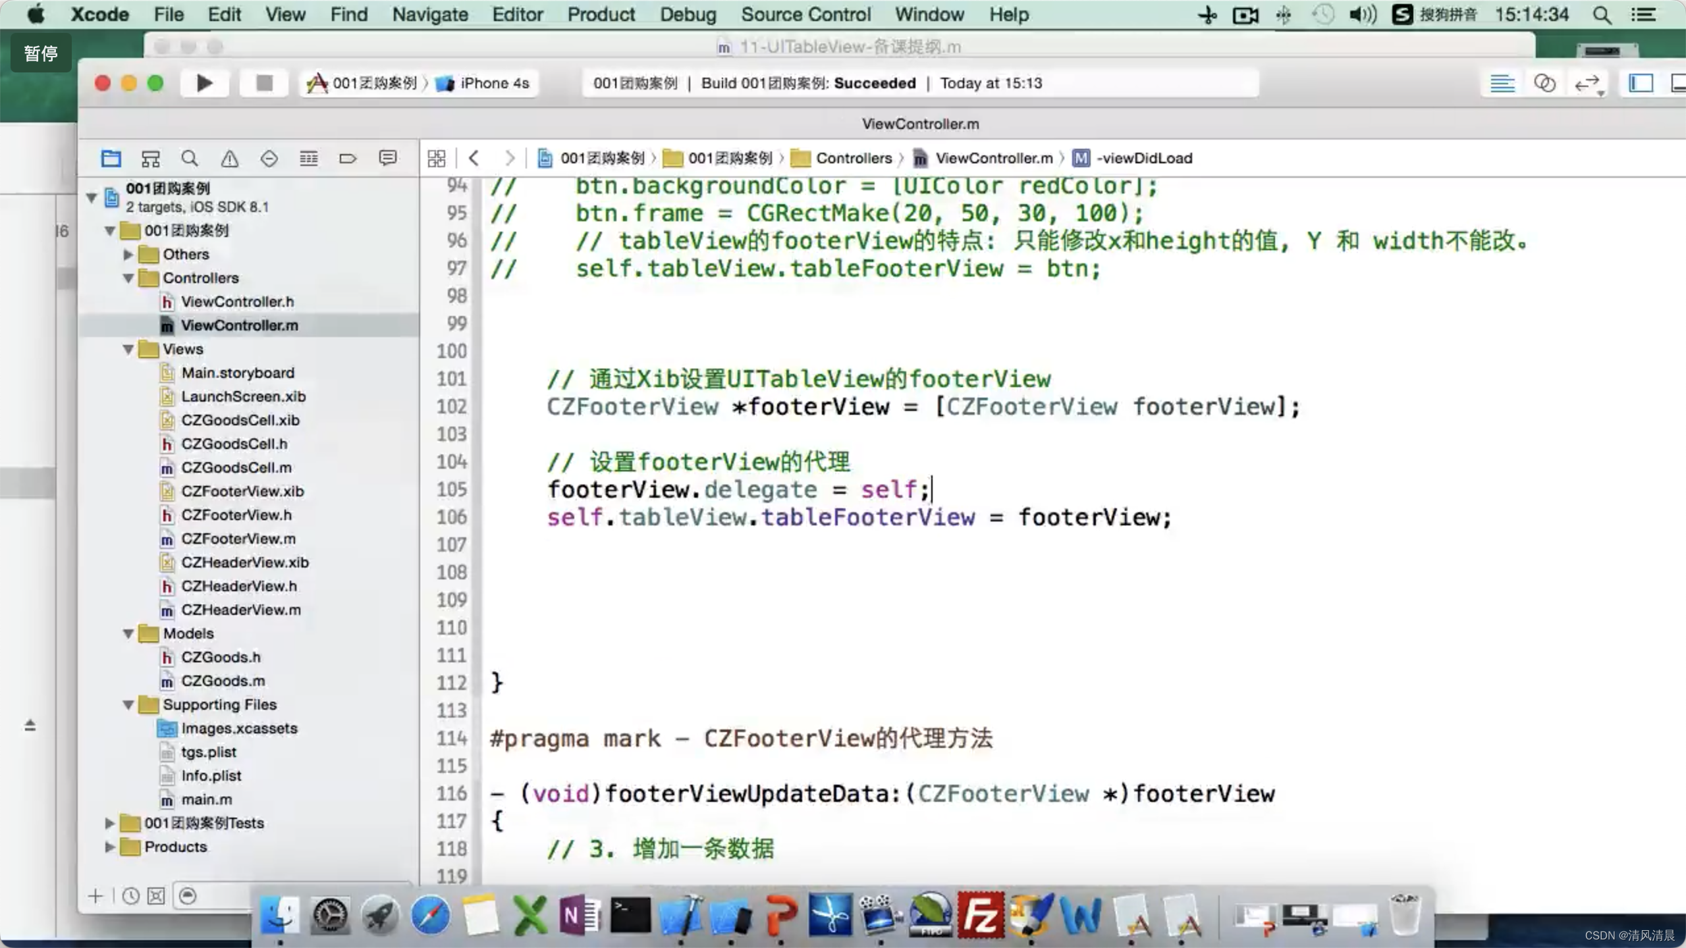This screenshot has width=1686, height=948.
Task: Open the Debug menu item
Action: tap(688, 14)
